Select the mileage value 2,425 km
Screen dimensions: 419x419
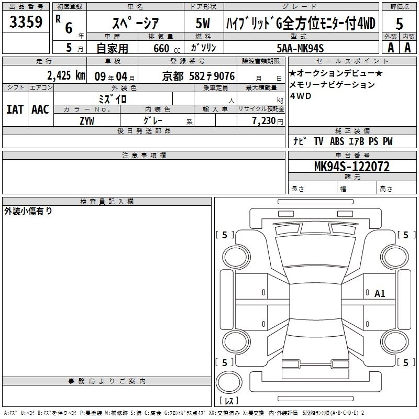[66, 75]
